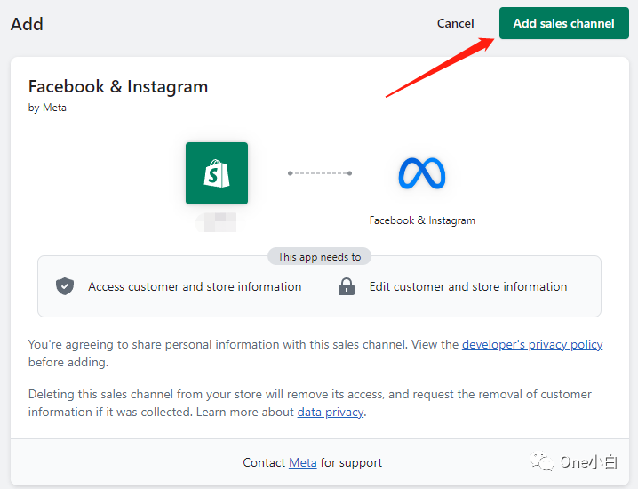Click the Shopify bag logo icon

coord(217,173)
